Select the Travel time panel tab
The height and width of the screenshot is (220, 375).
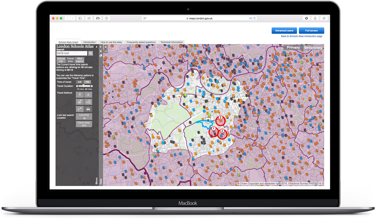click(x=70, y=60)
